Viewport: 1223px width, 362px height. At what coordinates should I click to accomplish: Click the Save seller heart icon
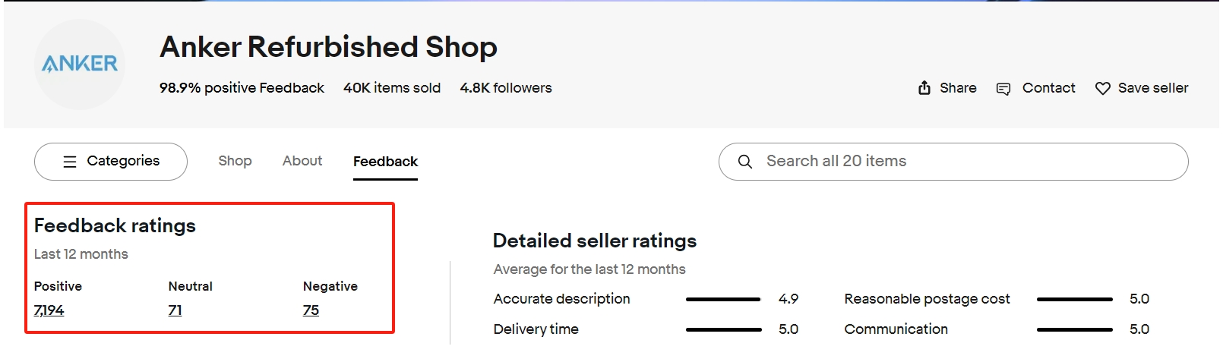point(1103,89)
